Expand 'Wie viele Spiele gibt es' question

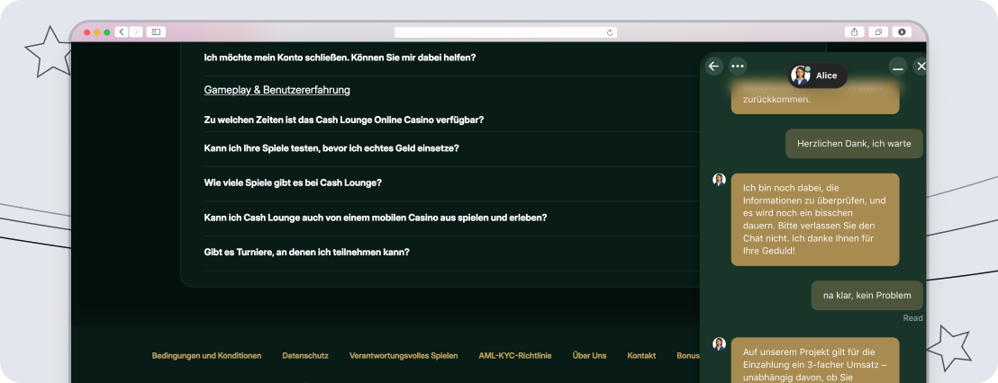click(293, 183)
